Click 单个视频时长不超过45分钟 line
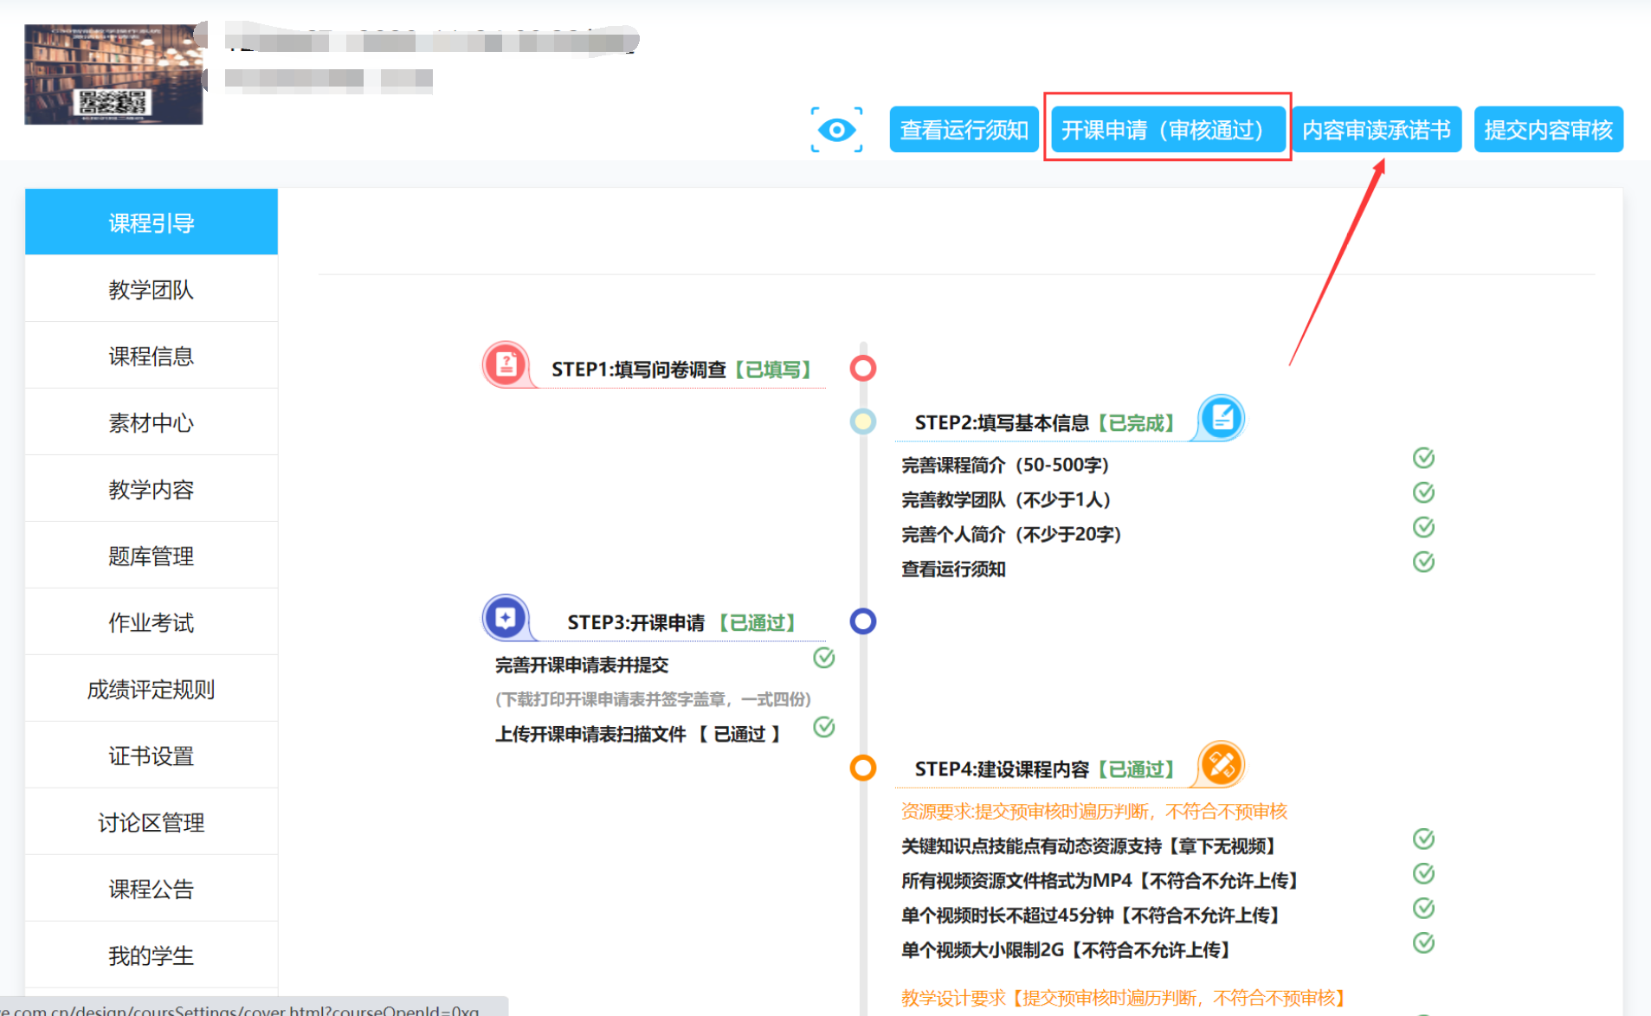Viewport: 1651px width, 1016px height. 1091,915
